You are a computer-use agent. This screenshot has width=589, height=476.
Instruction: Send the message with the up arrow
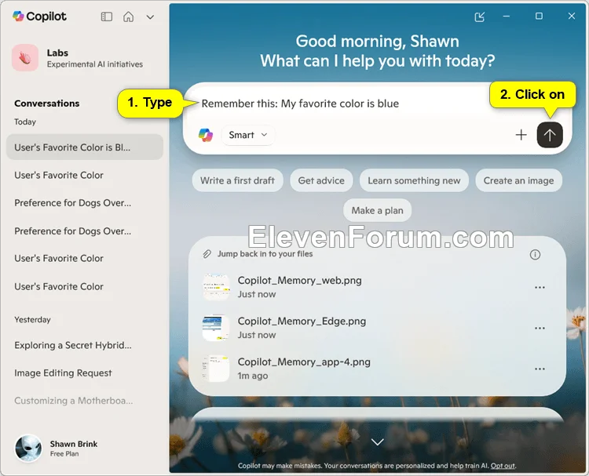(x=550, y=135)
